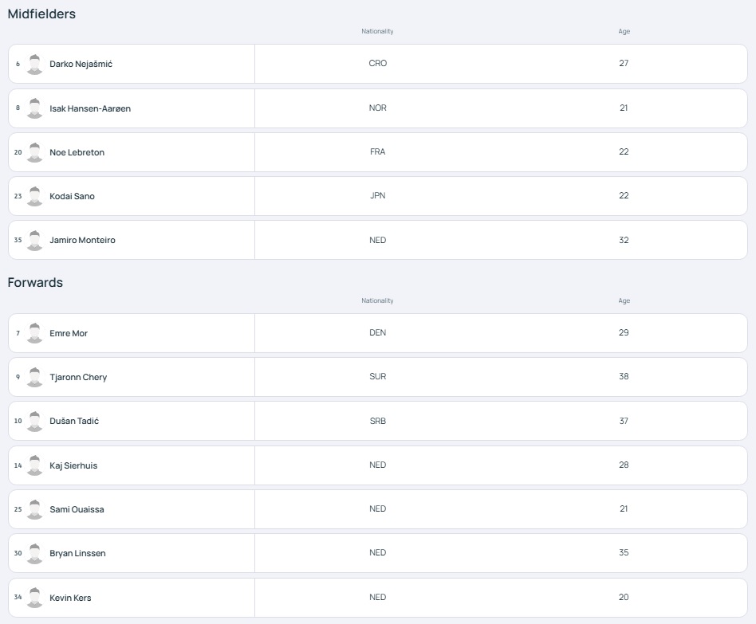Click the Midfielders Nationality column header

coord(377,31)
